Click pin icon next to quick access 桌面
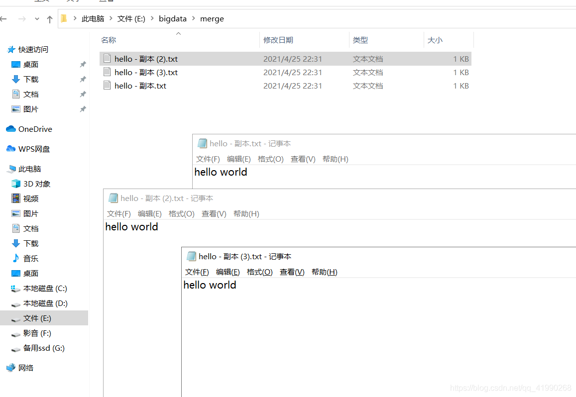Image resolution: width=576 pixels, height=397 pixels. coord(83,65)
